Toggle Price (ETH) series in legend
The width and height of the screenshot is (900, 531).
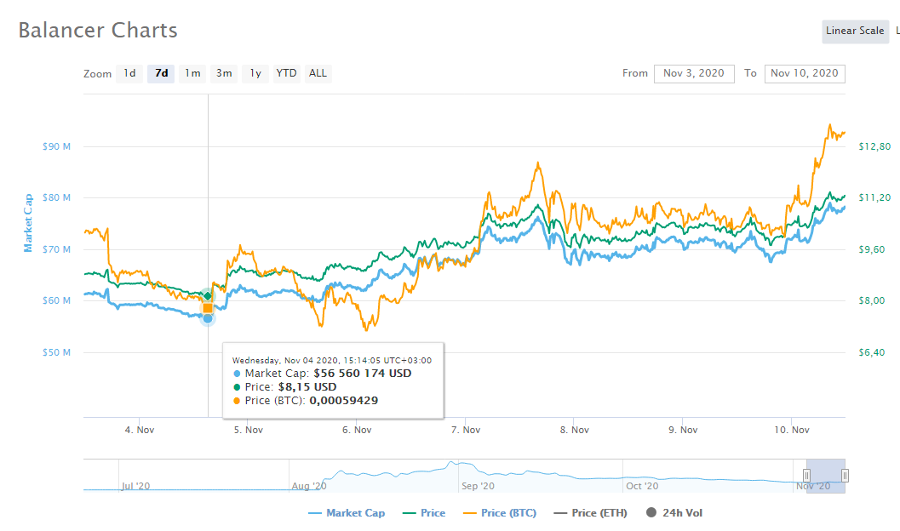click(590, 513)
